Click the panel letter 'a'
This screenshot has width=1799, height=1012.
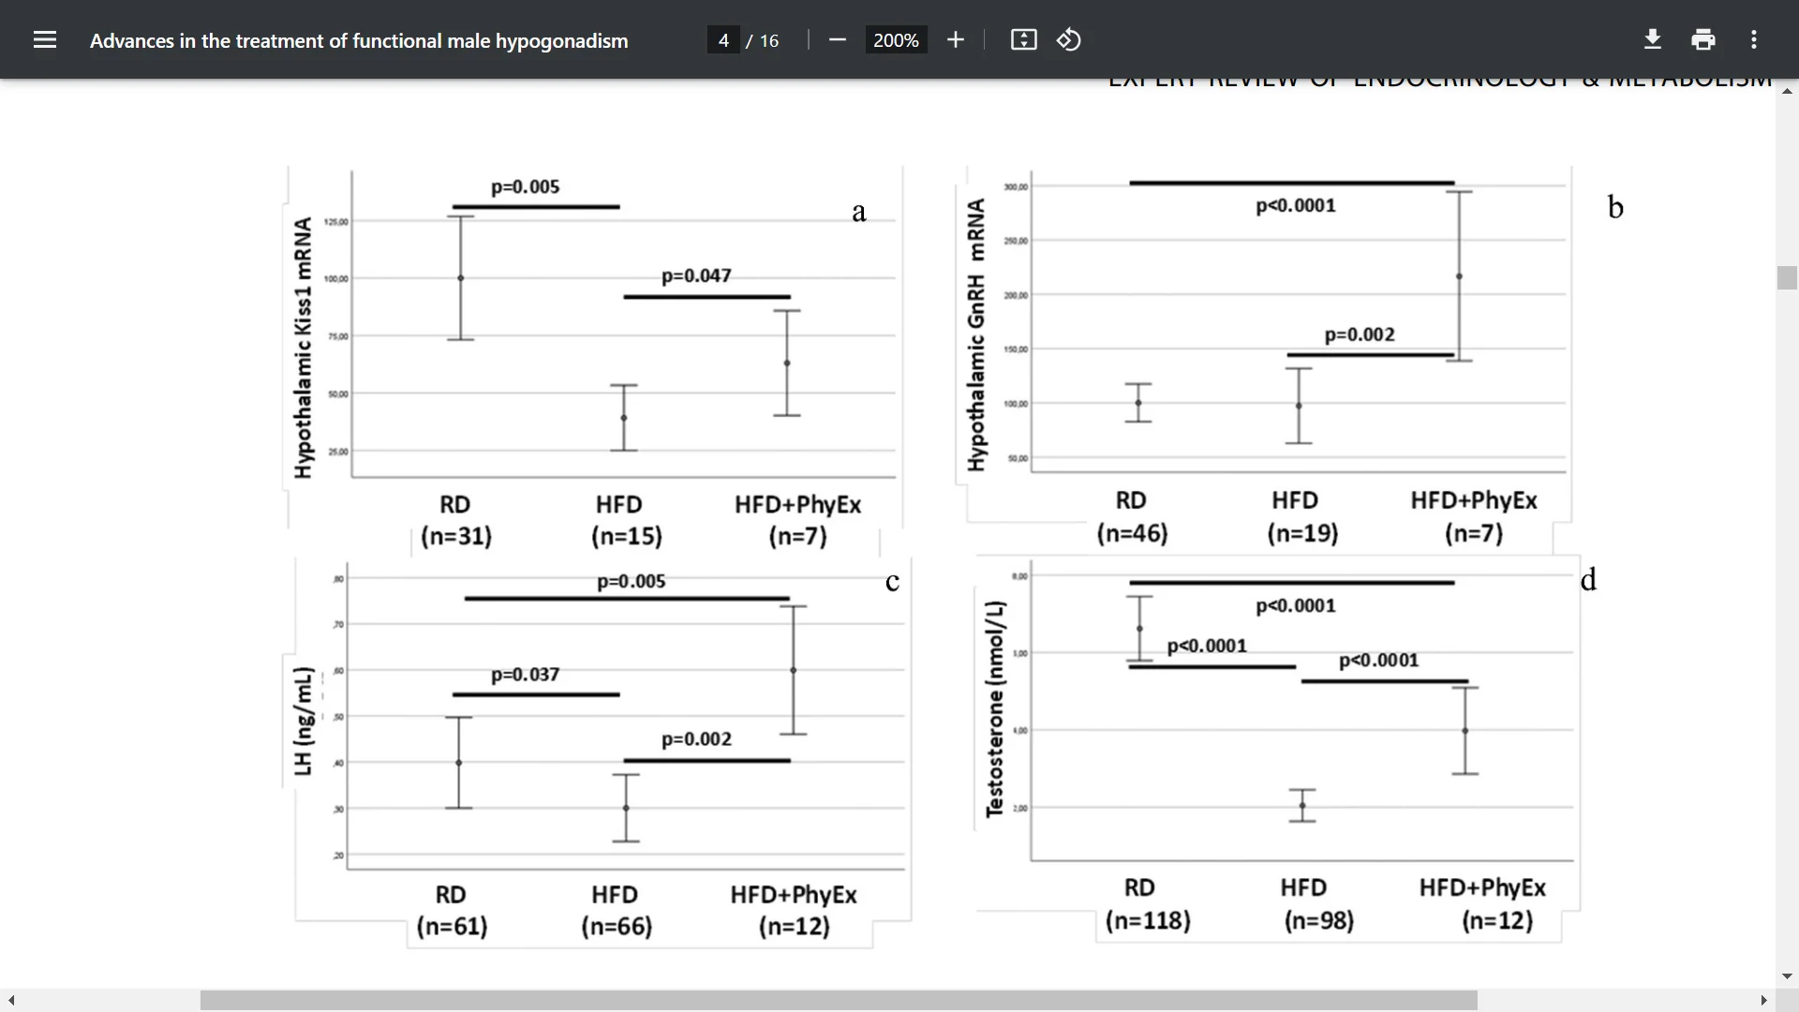coord(859,213)
